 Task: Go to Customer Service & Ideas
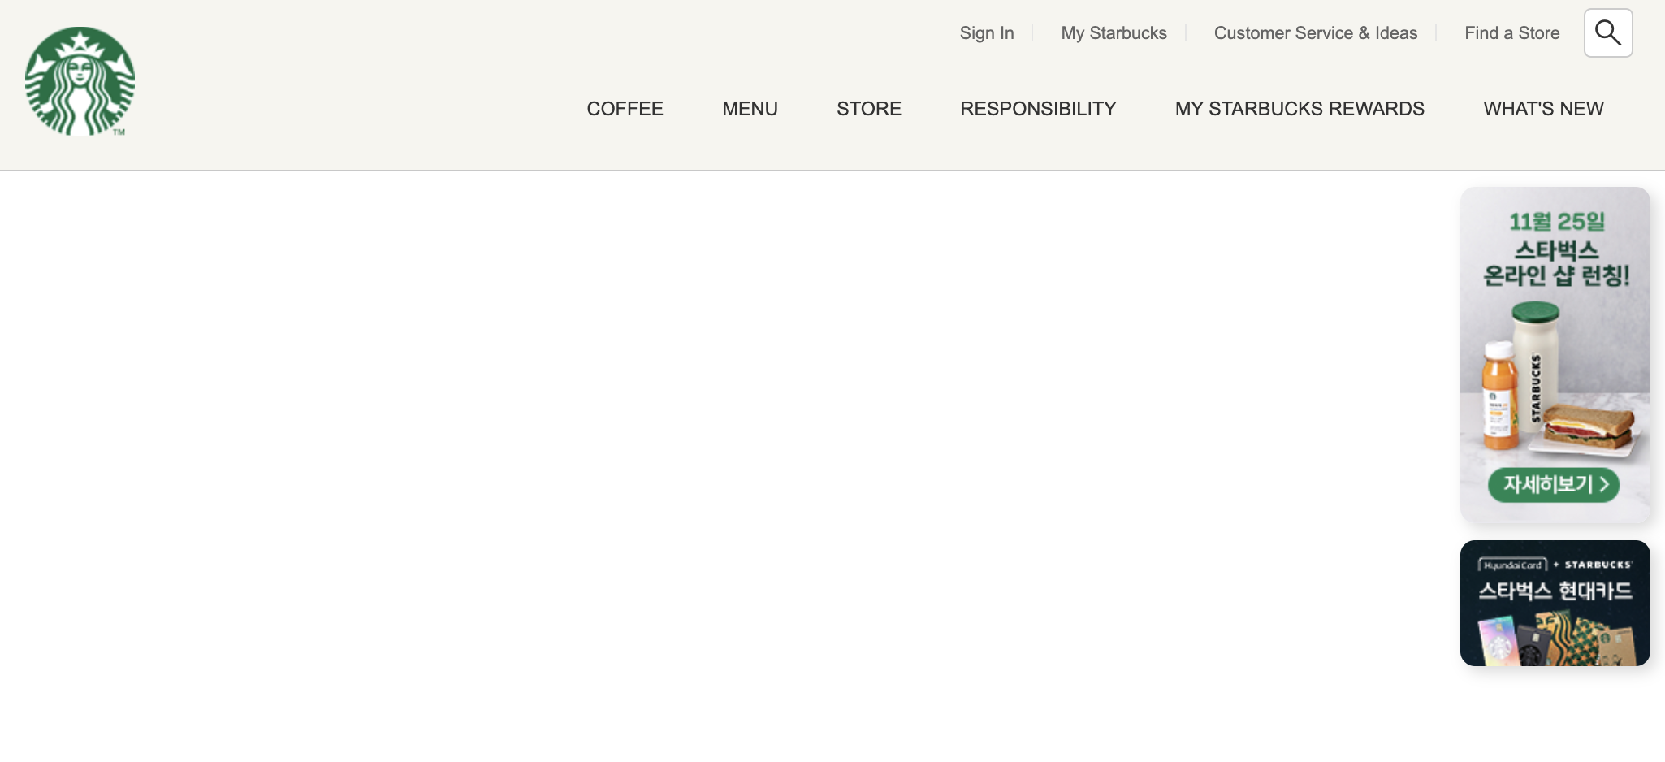tap(1316, 33)
